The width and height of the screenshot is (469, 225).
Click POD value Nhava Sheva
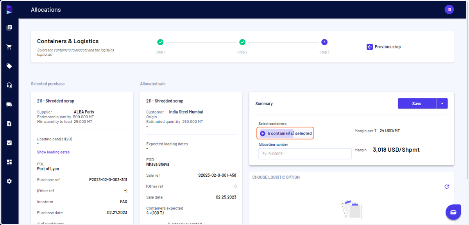coord(158,164)
